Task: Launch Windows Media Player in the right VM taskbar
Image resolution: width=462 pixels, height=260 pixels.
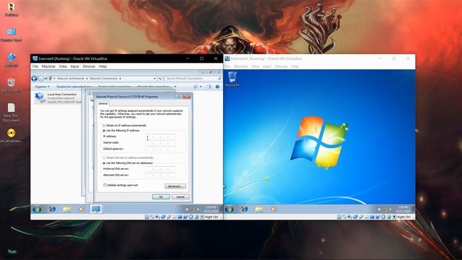Action: point(273,209)
